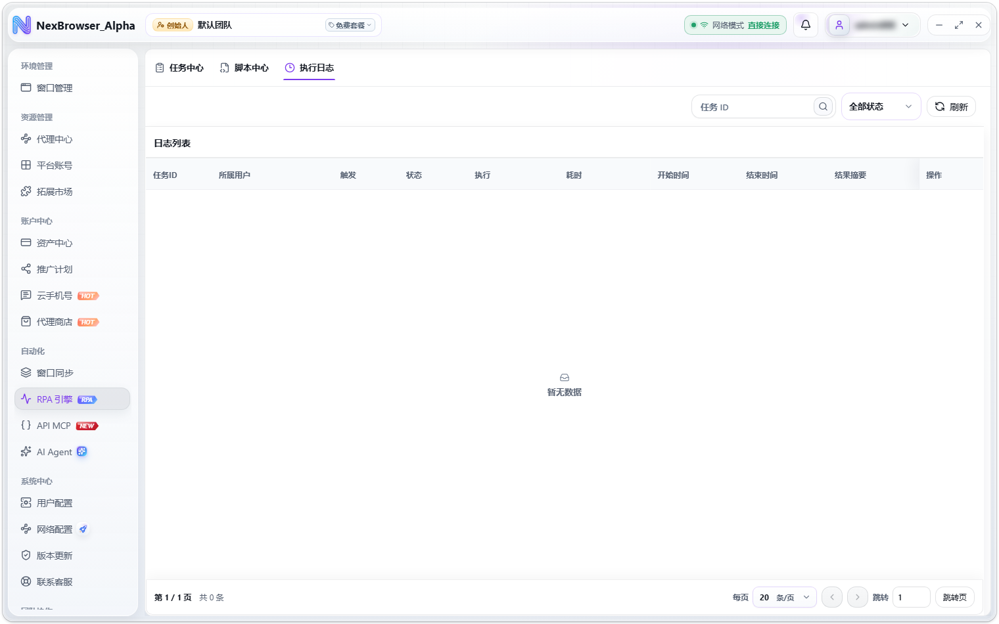The image size is (999, 624).
Task: Open 网络配置 sidebar item
Action: point(72,529)
